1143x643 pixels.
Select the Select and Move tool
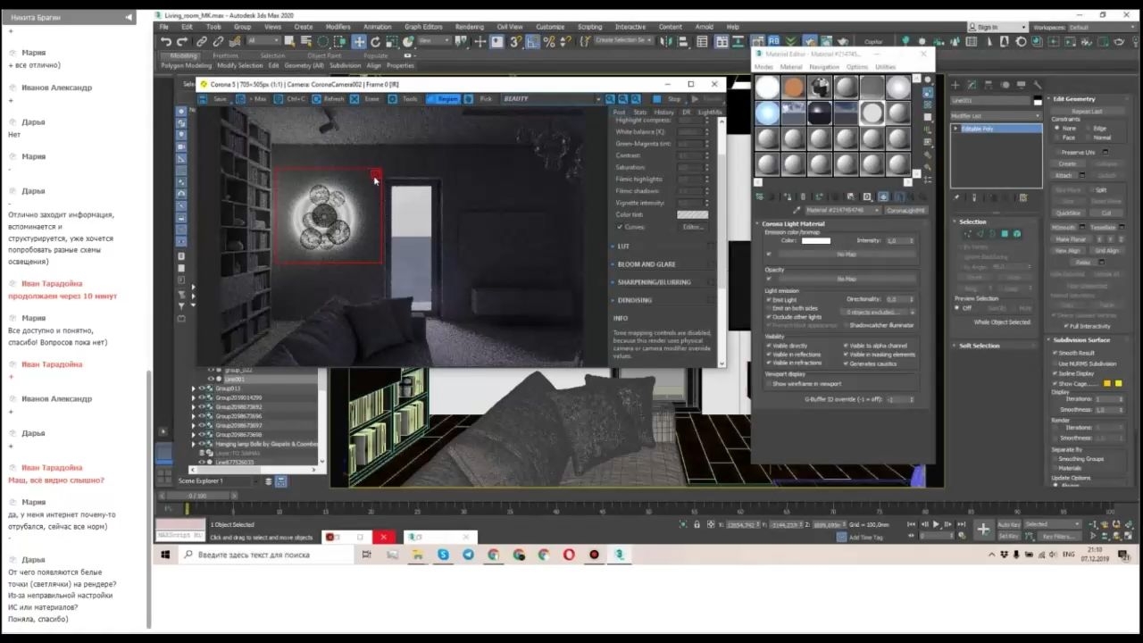(359, 41)
